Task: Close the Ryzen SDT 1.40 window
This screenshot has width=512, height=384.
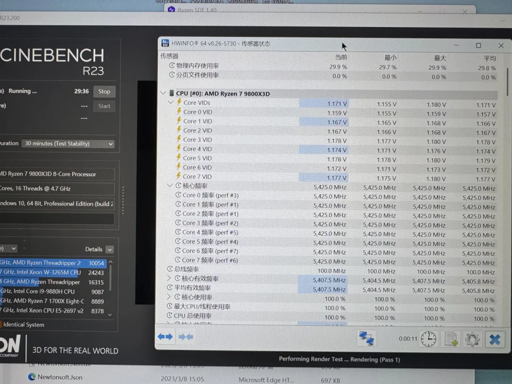Action: [x=465, y=11]
